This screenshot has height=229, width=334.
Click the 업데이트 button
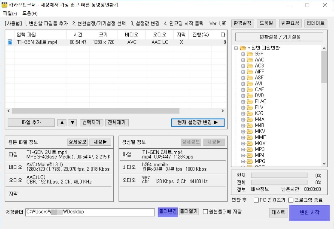[316, 23]
